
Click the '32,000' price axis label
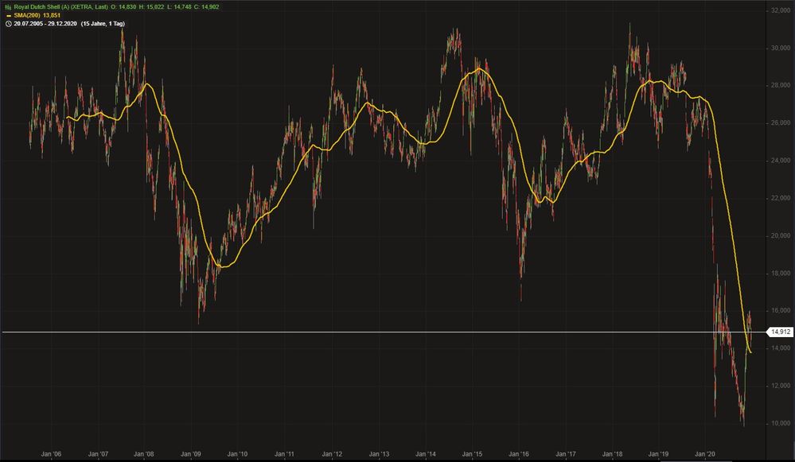tap(781, 10)
